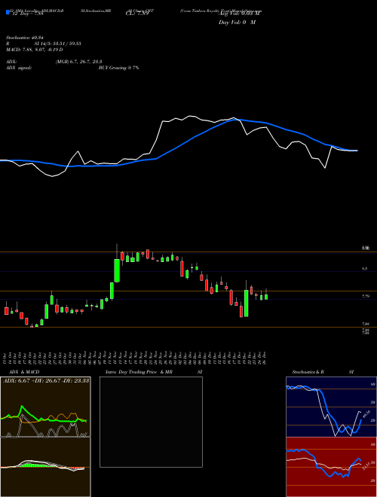
Task: Open the MACD histogram chart panel
Action: click(x=45, y=467)
